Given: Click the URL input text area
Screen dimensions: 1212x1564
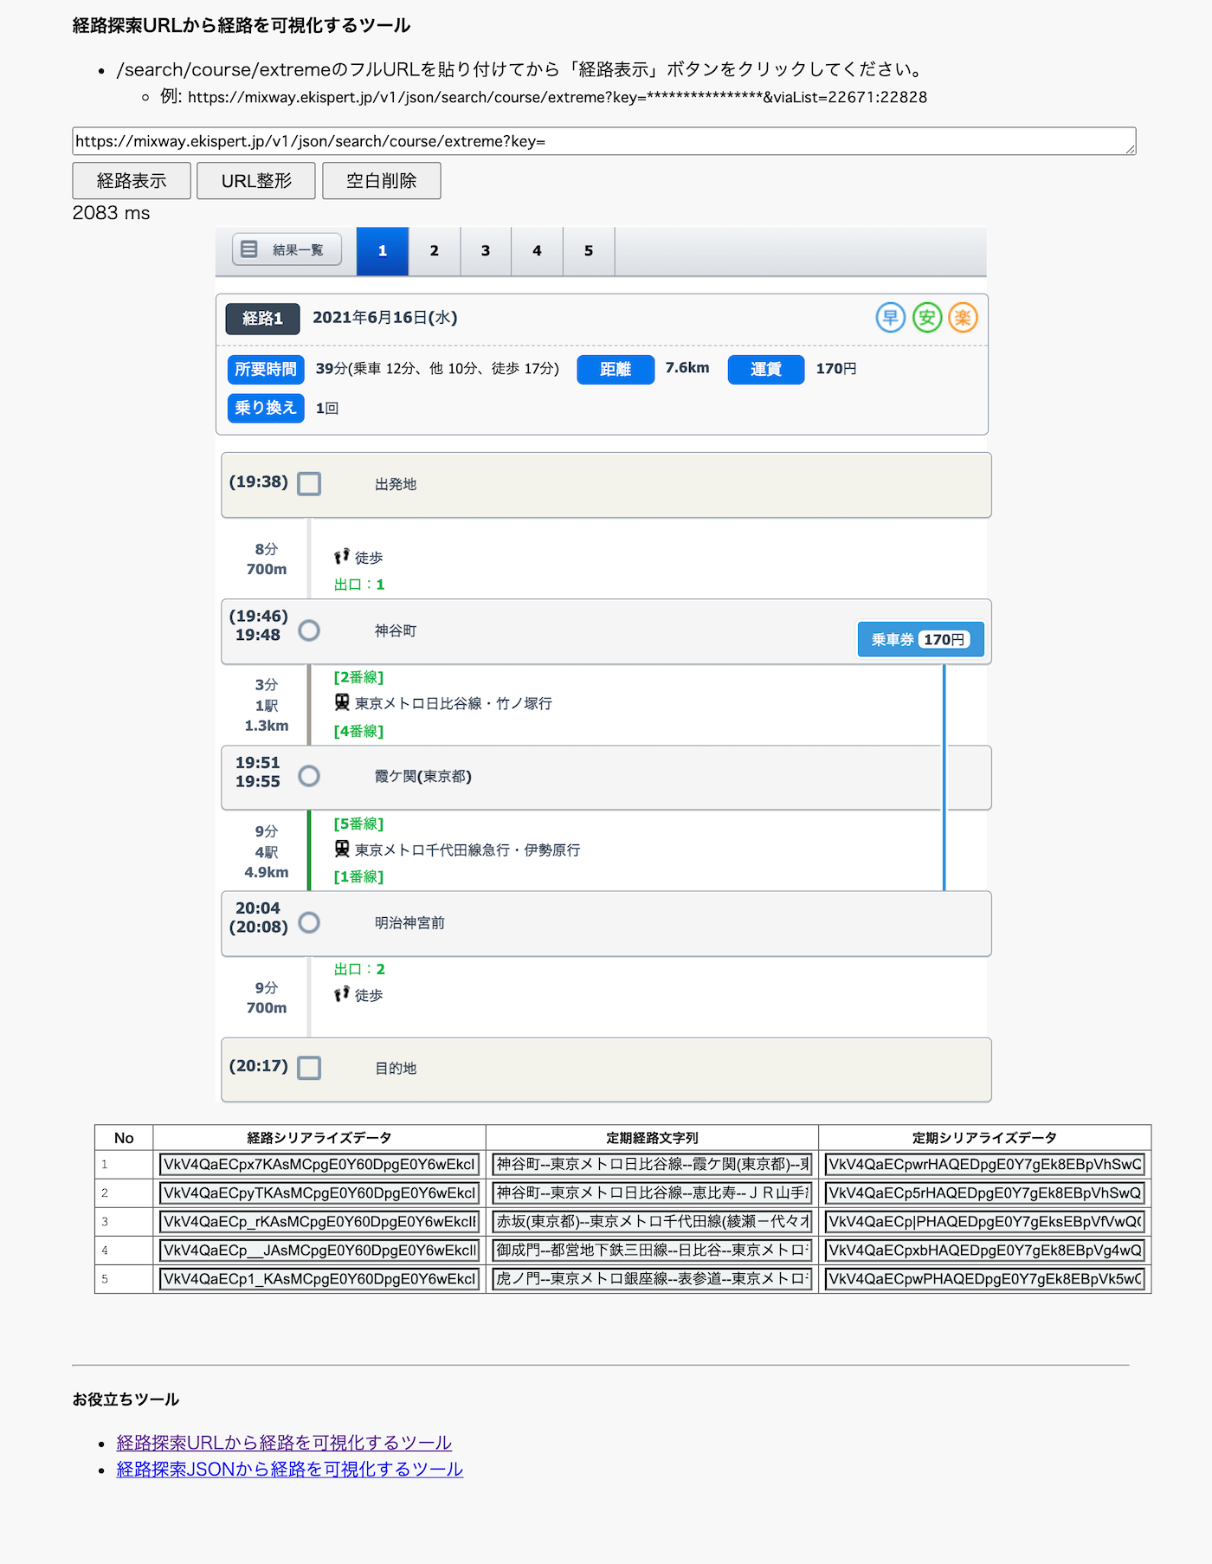Looking at the screenshot, I should pos(603,141).
